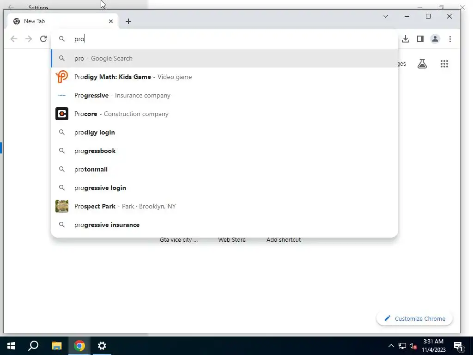473x355 pixels.
Task: Open the Search Labs flask icon
Action: tap(422, 64)
